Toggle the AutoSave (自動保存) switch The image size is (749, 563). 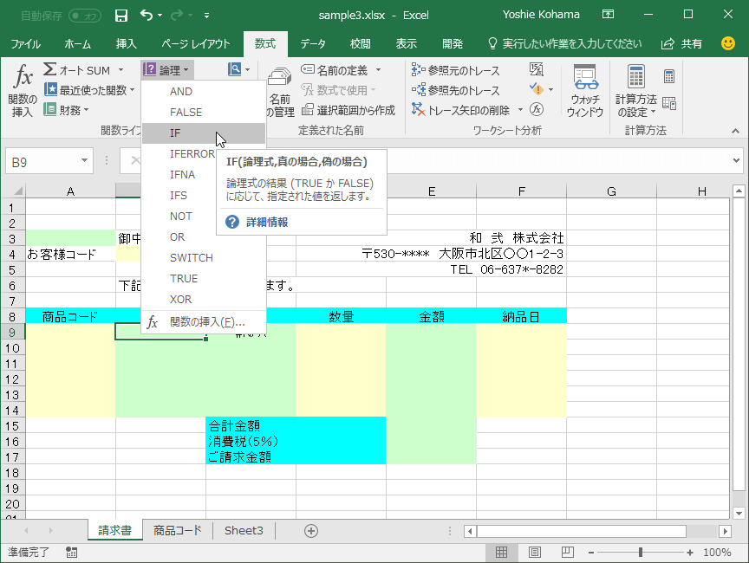click(85, 16)
